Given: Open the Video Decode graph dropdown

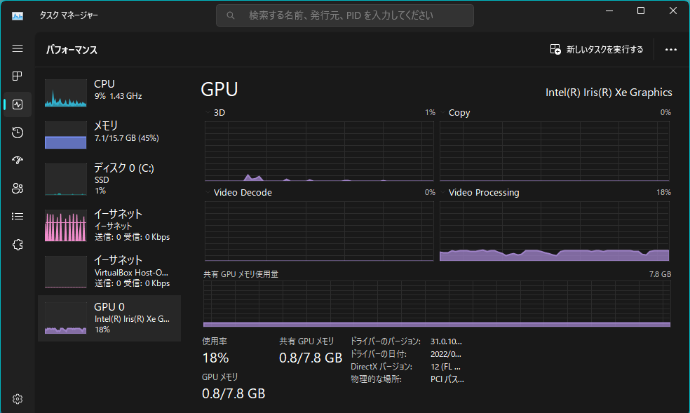Looking at the screenshot, I should coord(208,192).
